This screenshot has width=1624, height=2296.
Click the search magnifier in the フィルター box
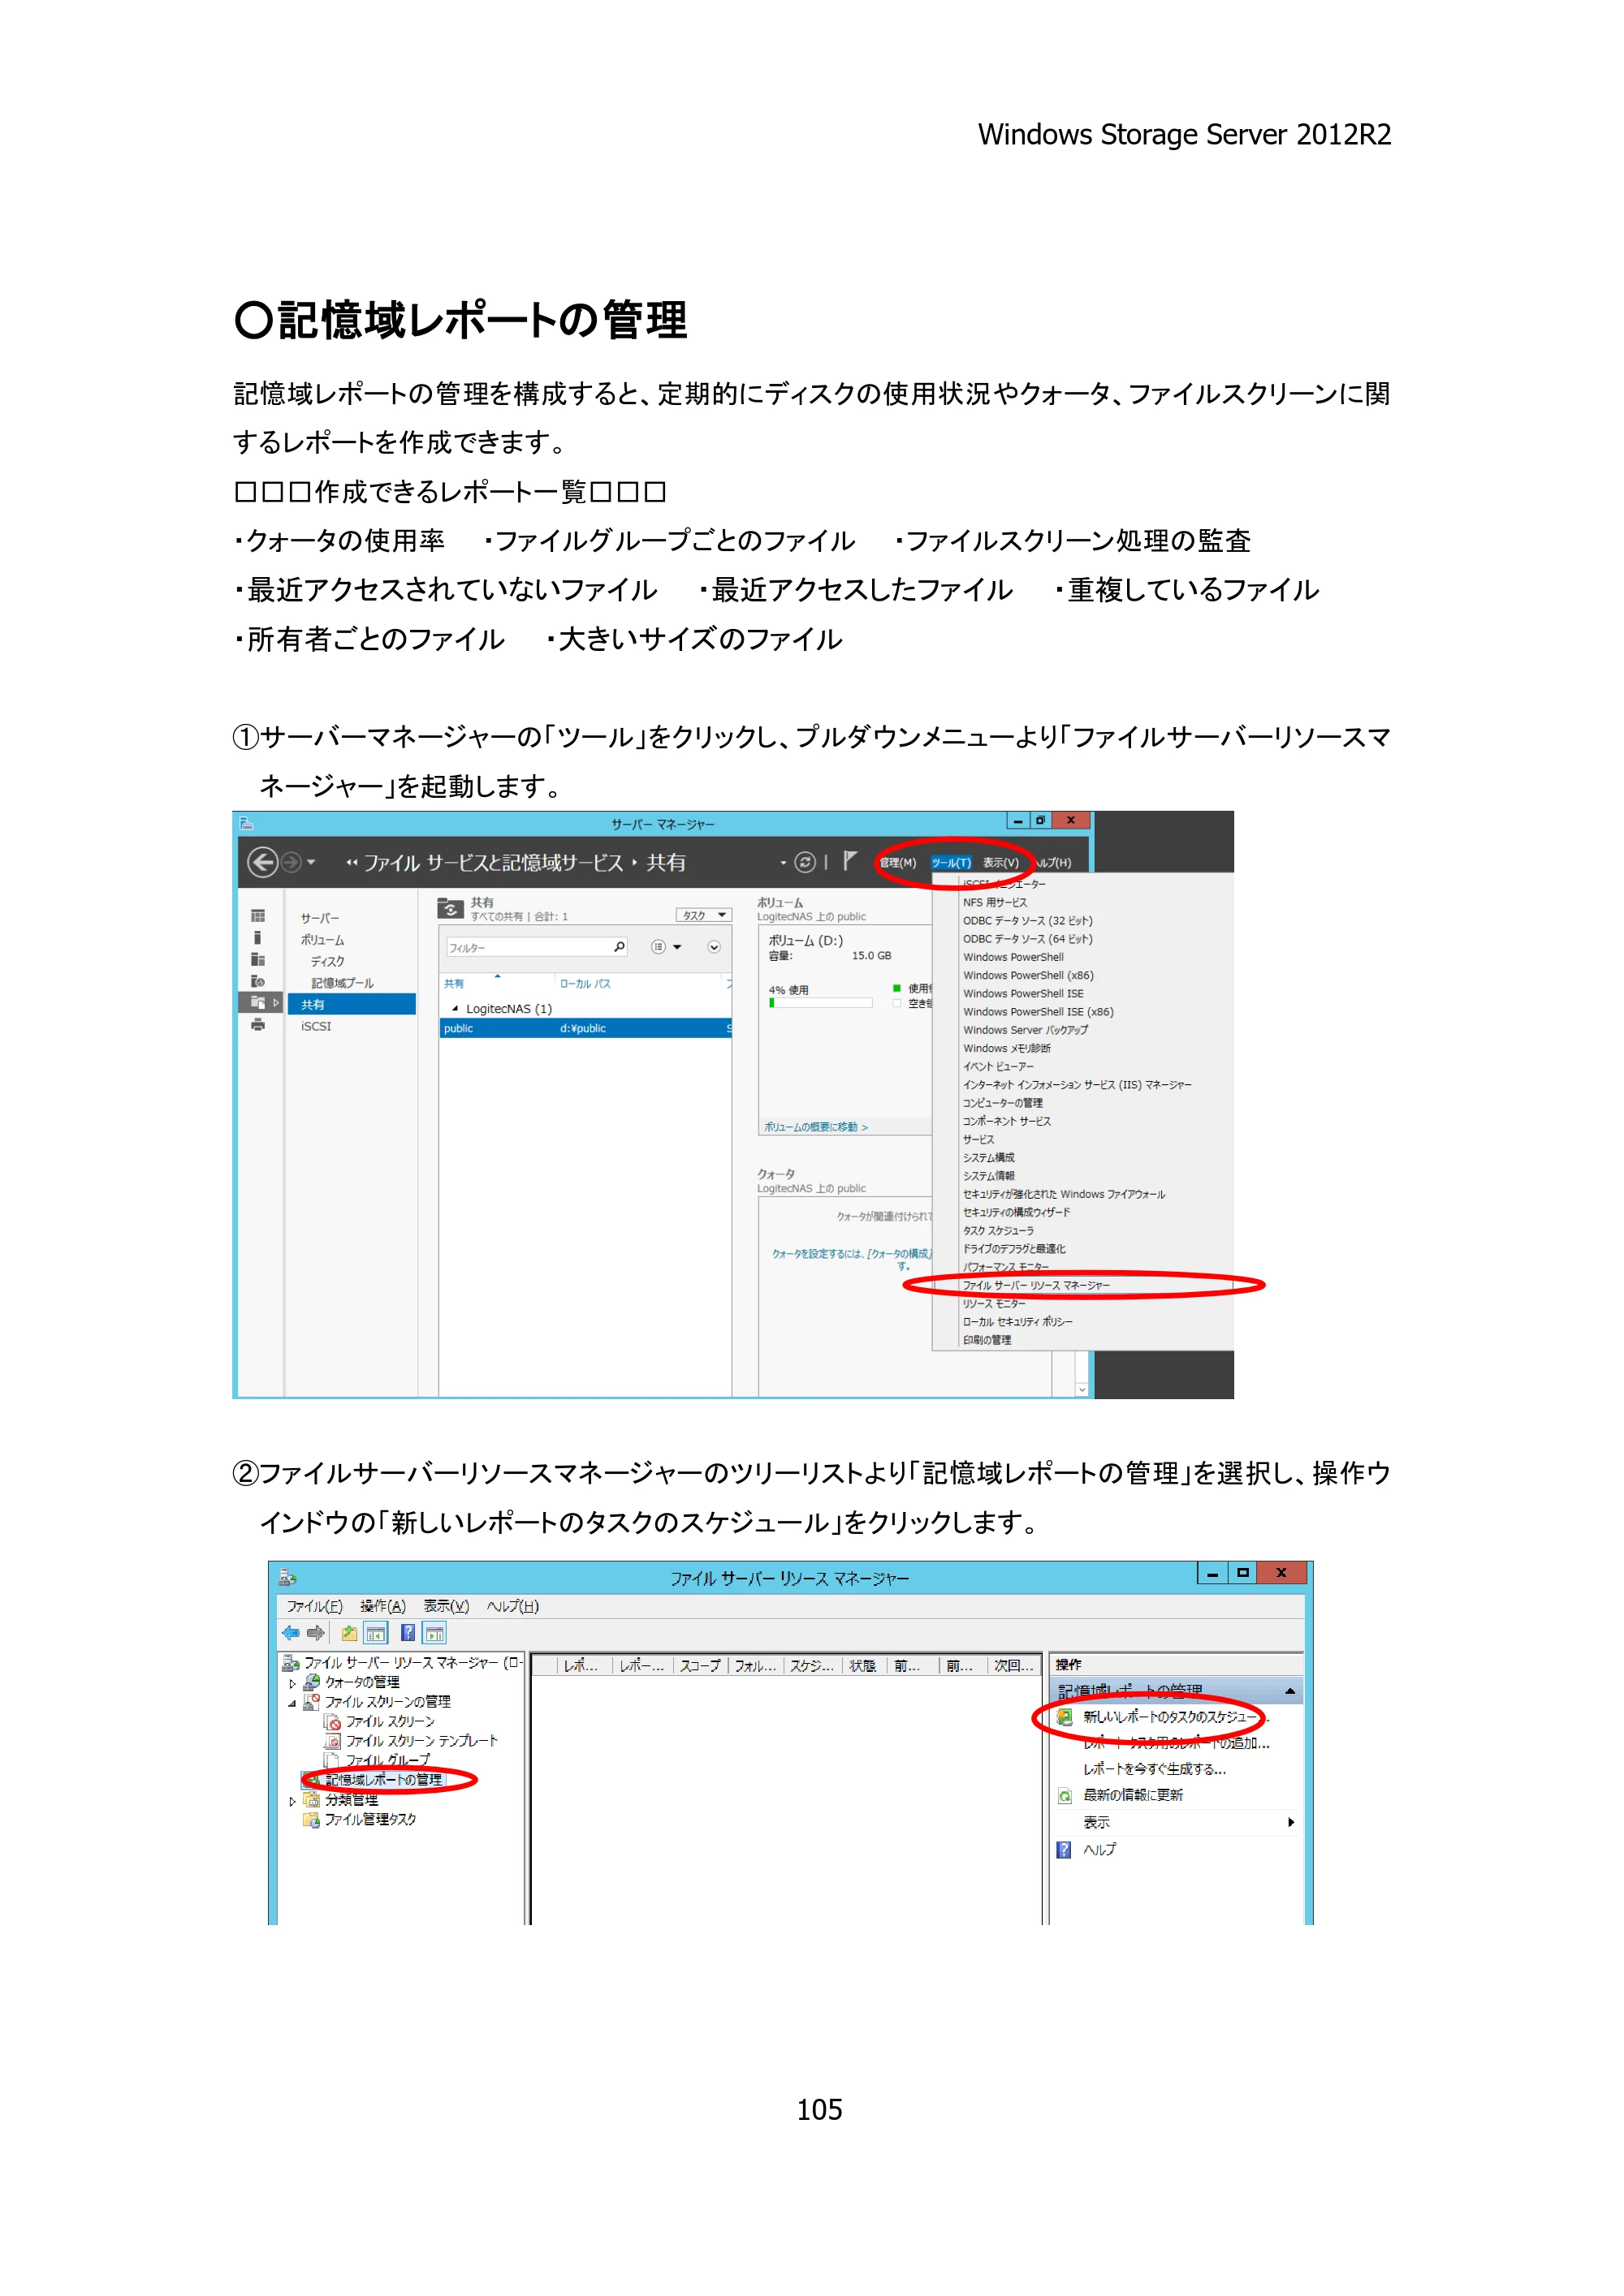[620, 947]
